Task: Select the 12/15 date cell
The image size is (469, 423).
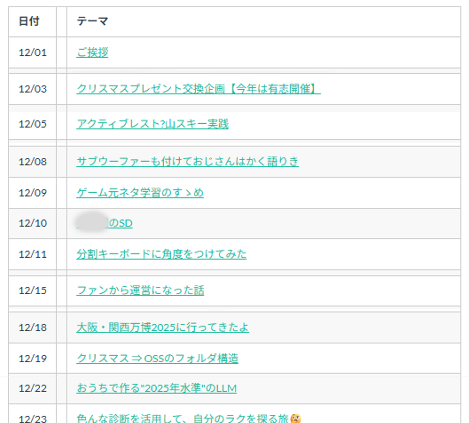Action: [x=33, y=290]
